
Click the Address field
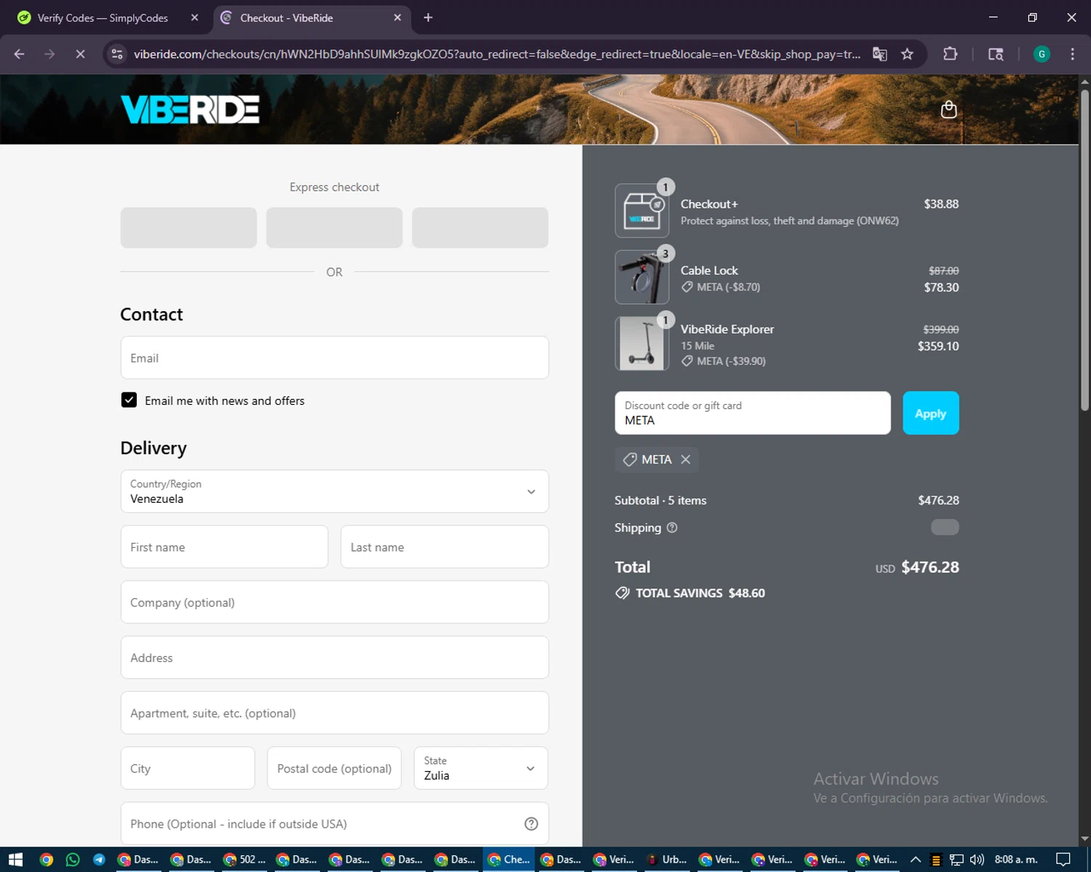[335, 658]
